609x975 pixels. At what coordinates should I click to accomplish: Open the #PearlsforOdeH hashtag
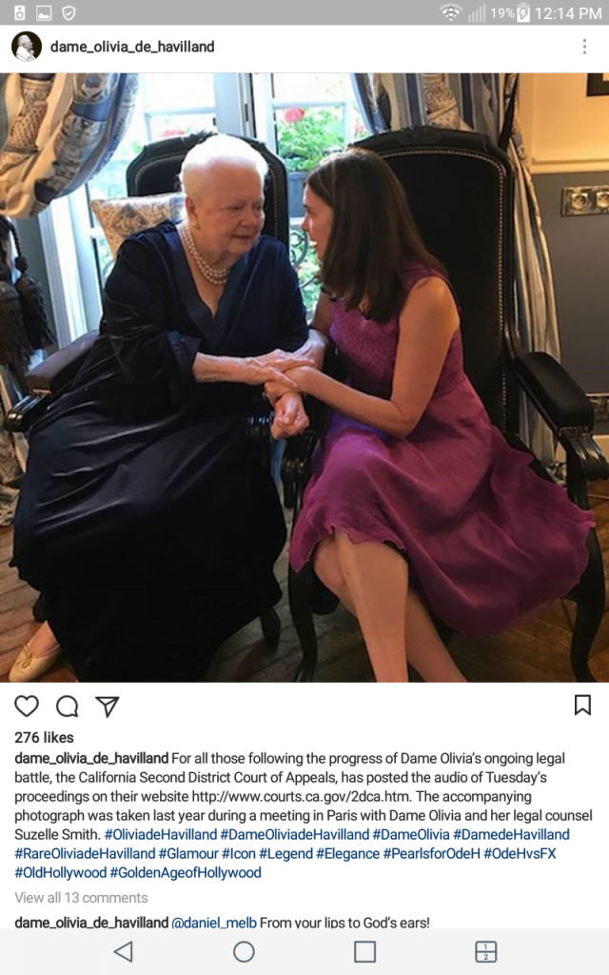pyautogui.click(x=431, y=854)
